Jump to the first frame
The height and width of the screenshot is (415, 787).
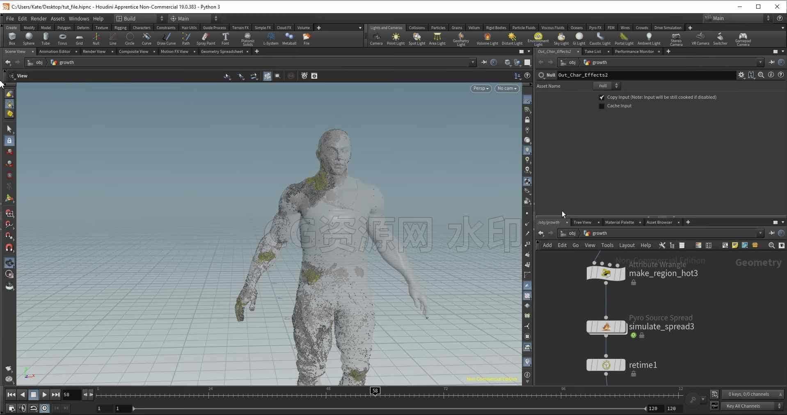(x=11, y=395)
